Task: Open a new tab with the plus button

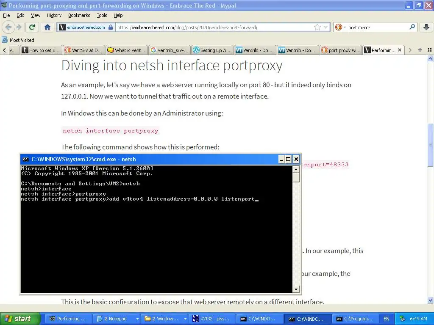Action: pyautogui.click(x=420, y=50)
